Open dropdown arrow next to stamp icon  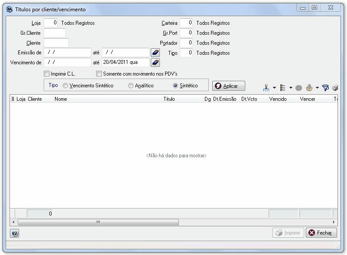tap(317, 88)
